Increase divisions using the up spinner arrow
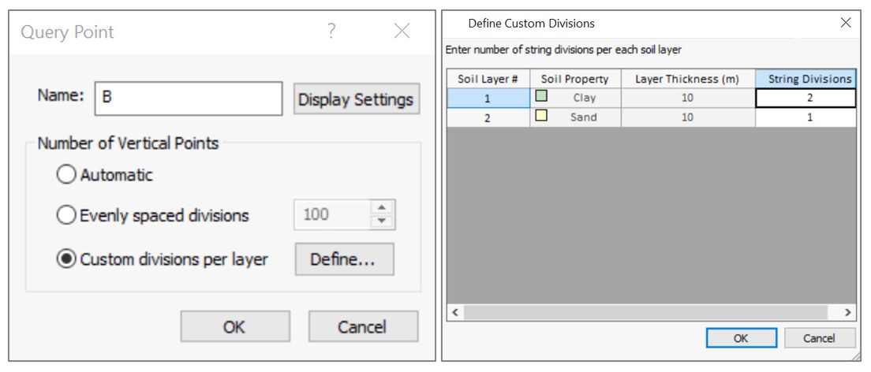 tap(383, 208)
